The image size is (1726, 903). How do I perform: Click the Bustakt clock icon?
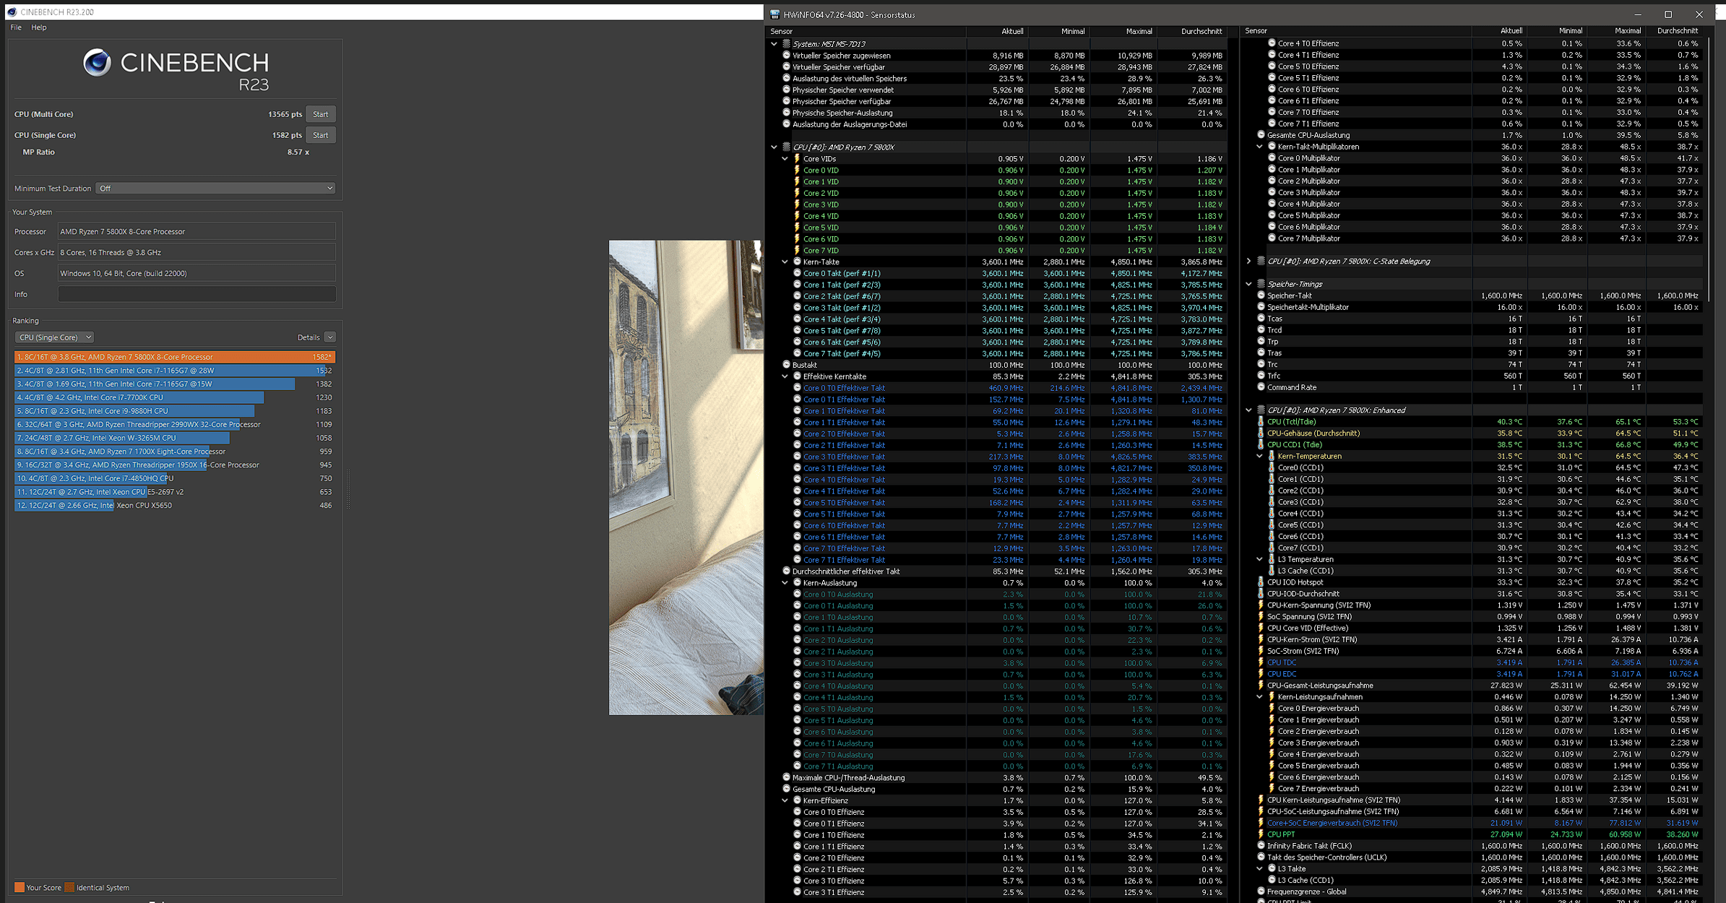(787, 365)
